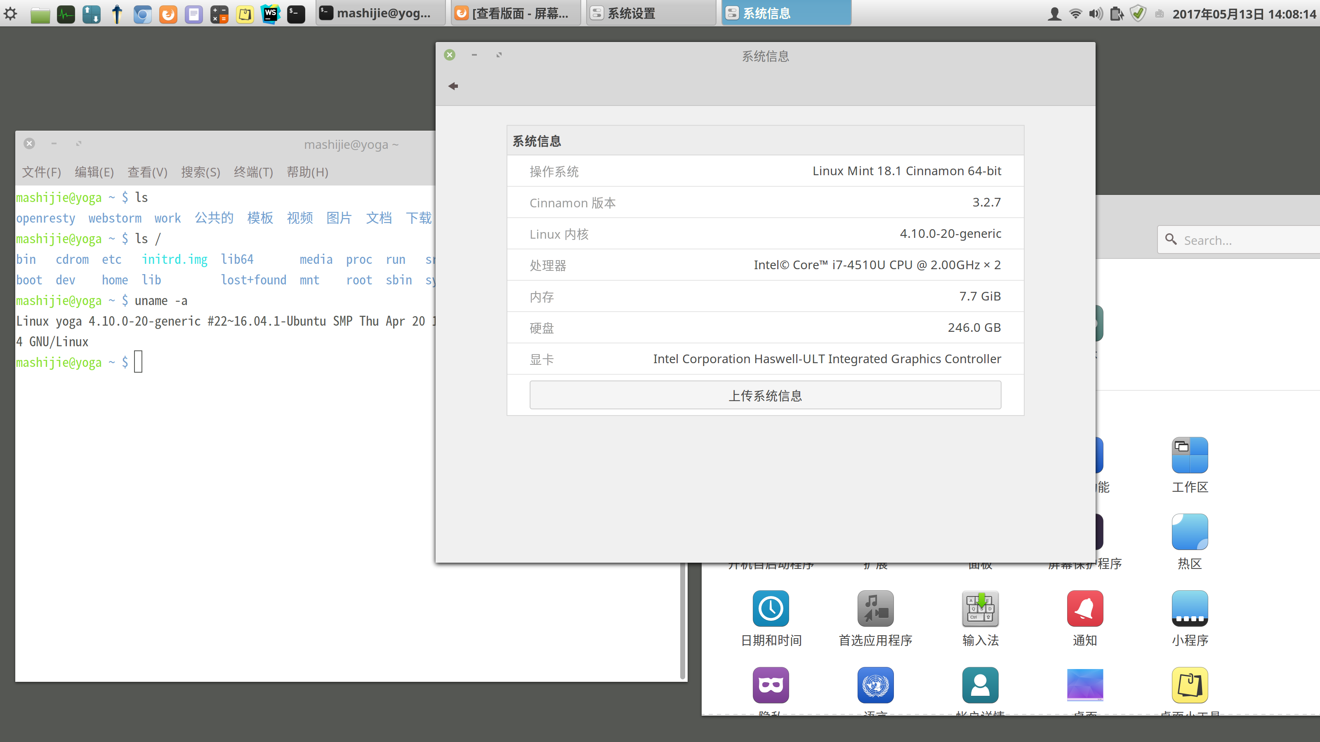Screen dimensions: 1320x742
Task: Open Applets (小程序) settings
Action: point(1190,619)
